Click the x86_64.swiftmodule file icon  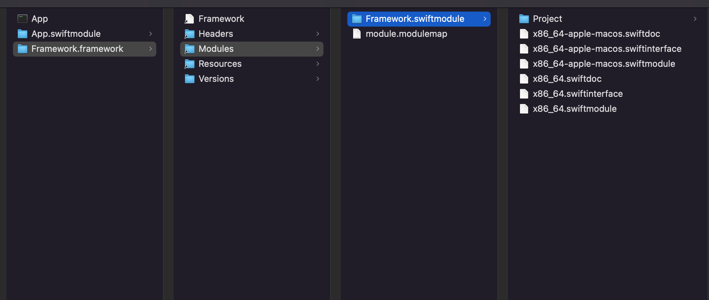coord(524,109)
